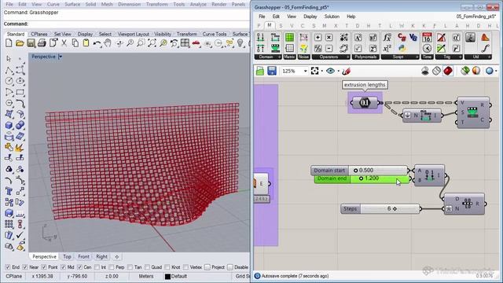Open the Solution menu in Grasshopper
The width and height of the screenshot is (503, 283).
(x=332, y=17)
